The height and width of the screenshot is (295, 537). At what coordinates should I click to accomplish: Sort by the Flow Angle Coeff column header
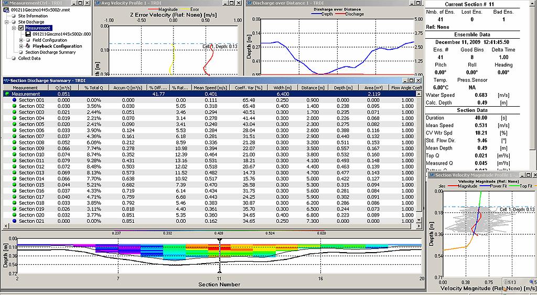point(406,88)
